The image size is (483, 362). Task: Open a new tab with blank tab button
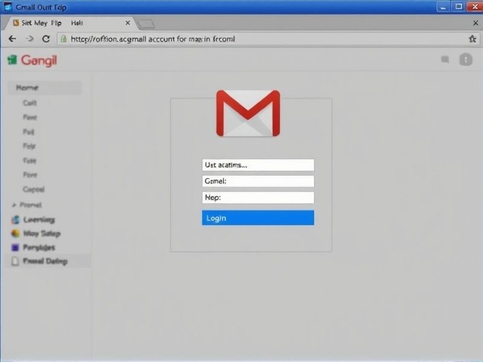click(x=146, y=24)
